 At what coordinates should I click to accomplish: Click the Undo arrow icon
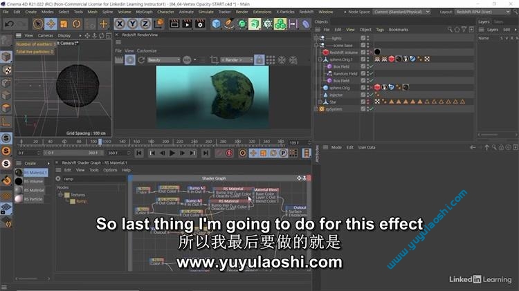[10, 24]
